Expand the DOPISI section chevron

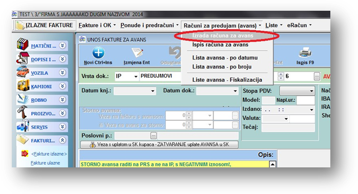[x=62, y=59]
